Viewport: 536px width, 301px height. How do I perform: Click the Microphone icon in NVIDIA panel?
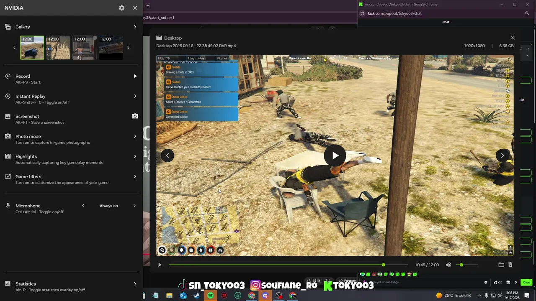(x=8, y=206)
